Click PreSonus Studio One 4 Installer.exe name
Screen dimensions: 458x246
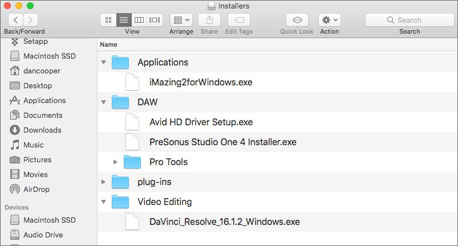tap(223, 142)
